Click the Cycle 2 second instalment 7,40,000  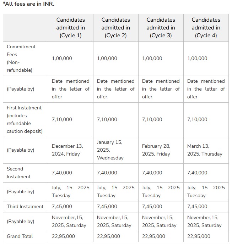click(x=107, y=173)
